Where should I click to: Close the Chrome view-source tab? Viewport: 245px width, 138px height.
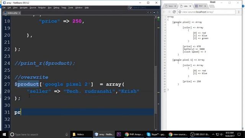click(x=190, y=6)
